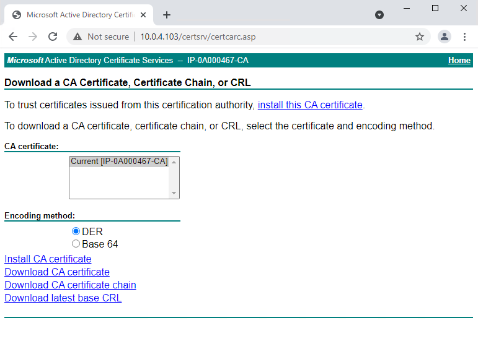
Task: Close the Microsoft Active Directory Certificate tab
Action: pos(143,15)
